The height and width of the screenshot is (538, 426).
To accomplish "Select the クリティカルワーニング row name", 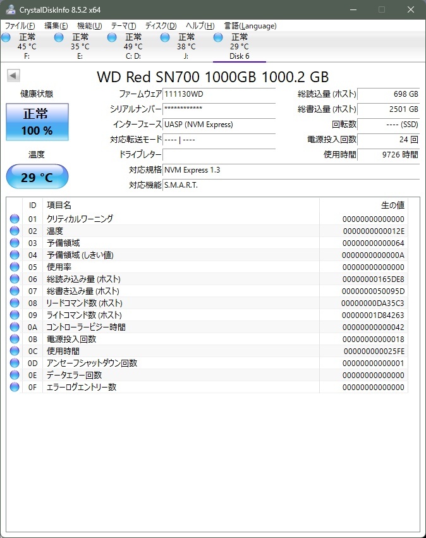I will 80,219.
